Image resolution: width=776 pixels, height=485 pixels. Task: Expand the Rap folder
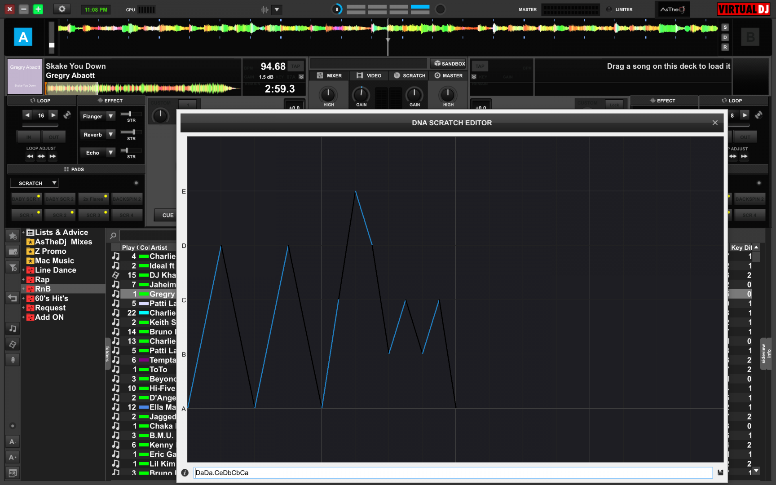pos(23,280)
